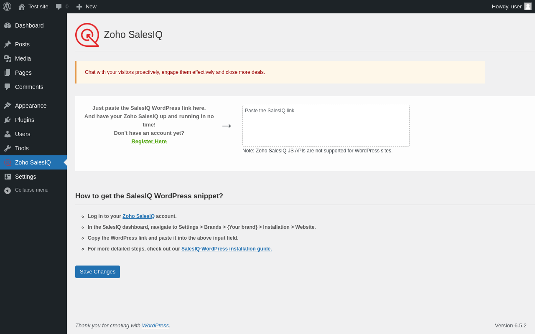Click the JS APIs not supported note

click(317, 151)
